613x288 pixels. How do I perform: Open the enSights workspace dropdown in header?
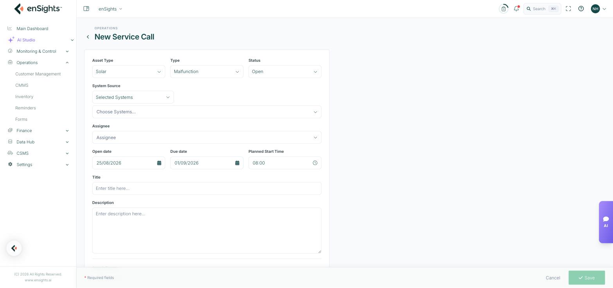coord(111,9)
